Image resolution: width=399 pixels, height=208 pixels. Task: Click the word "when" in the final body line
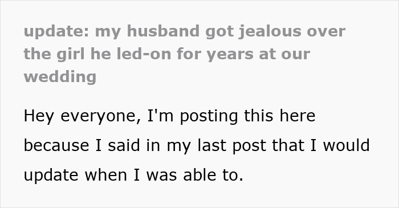click(x=106, y=175)
